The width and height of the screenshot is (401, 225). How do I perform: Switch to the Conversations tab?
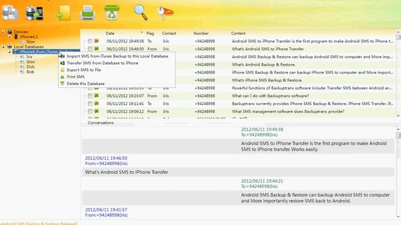tap(100, 122)
